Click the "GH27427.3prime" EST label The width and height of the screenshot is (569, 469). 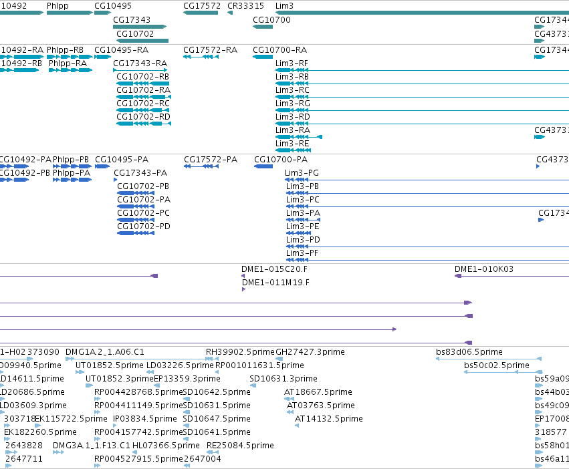click(310, 352)
